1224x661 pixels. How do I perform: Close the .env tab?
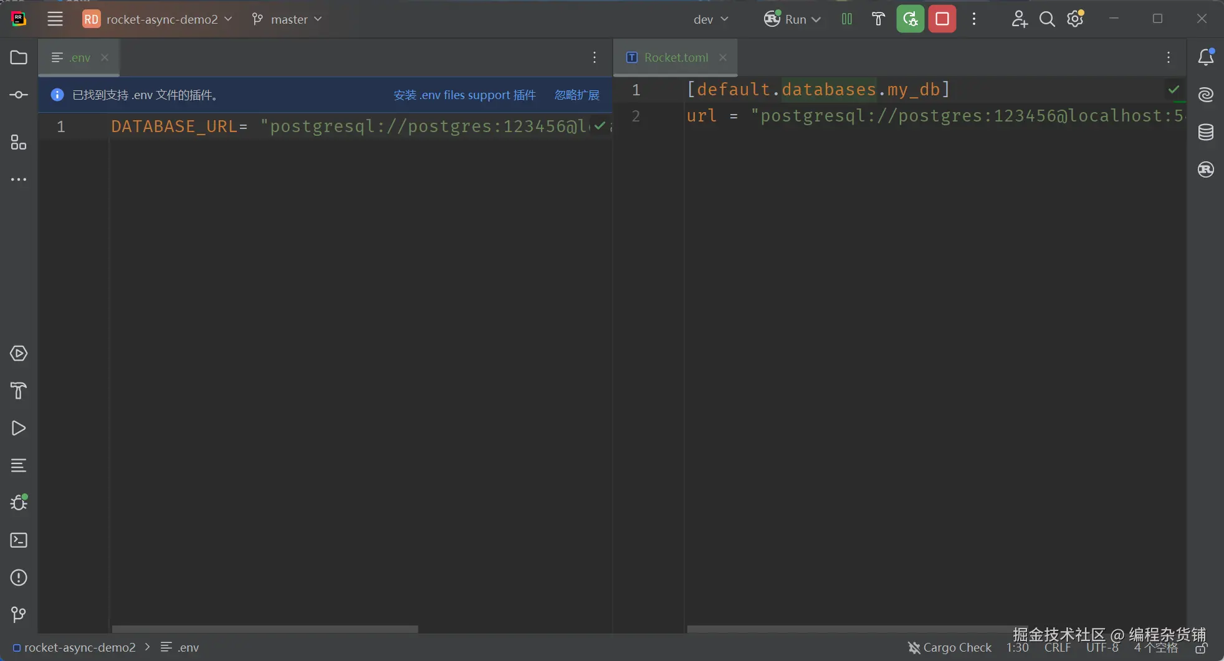click(x=105, y=57)
